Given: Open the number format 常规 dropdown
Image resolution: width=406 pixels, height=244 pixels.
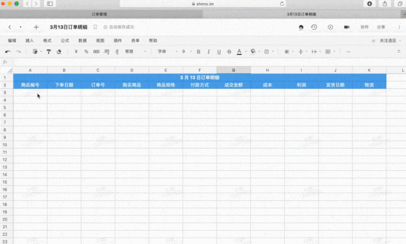Looking at the screenshot, I should 135,51.
